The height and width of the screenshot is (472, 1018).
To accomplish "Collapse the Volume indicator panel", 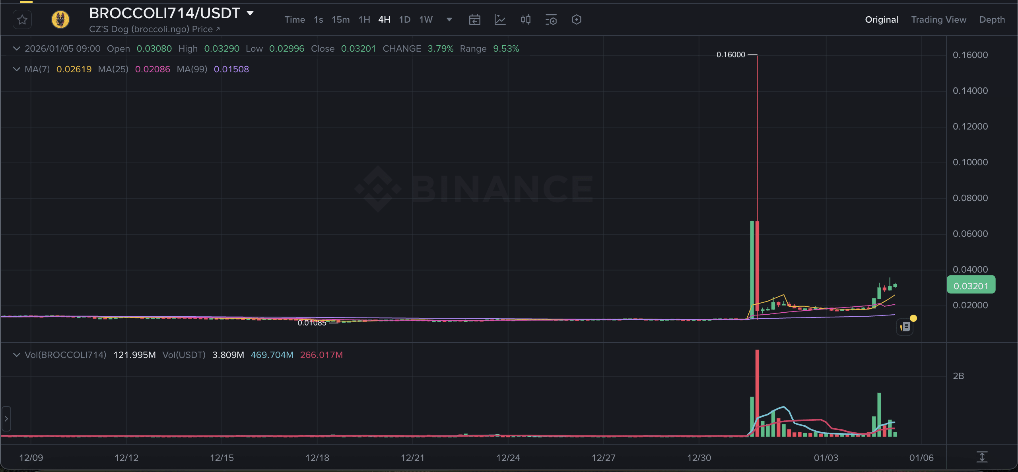I will (16, 355).
